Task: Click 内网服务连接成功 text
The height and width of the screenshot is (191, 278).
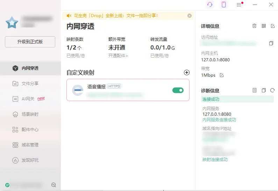Action: [219, 120]
